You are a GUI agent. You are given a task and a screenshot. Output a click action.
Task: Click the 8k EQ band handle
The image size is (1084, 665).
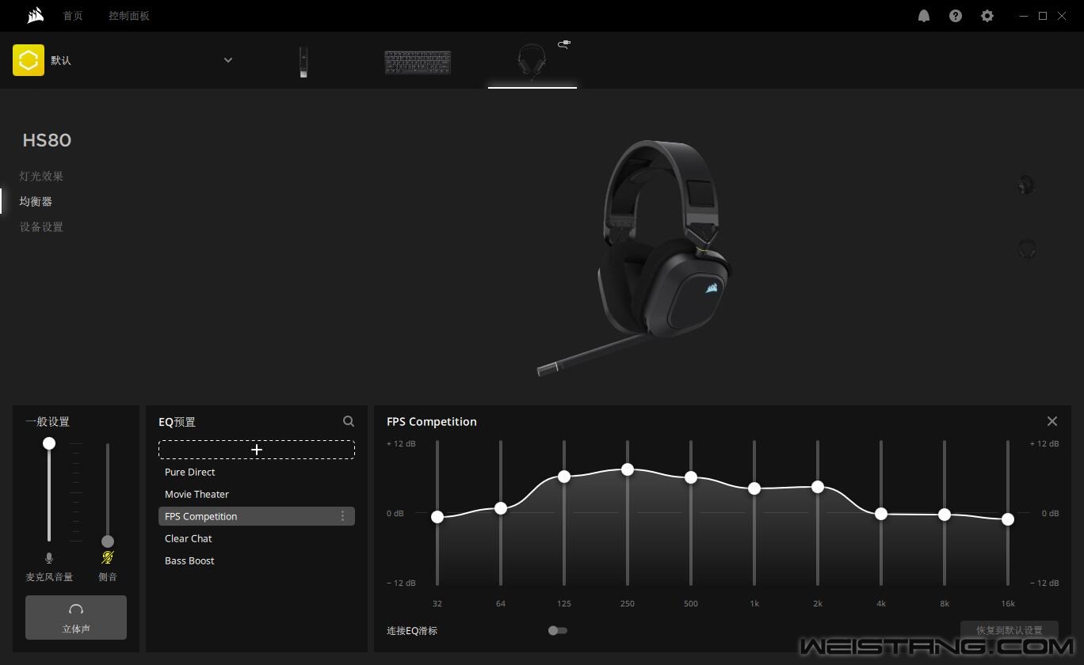coord(945,515)
